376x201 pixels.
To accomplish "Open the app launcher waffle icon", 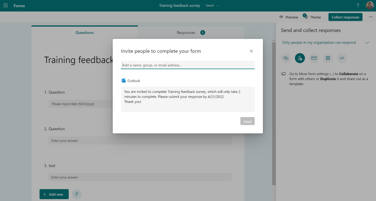I will pos(5,5).
